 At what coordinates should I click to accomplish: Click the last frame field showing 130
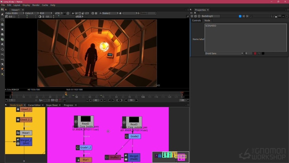[182, 100]
